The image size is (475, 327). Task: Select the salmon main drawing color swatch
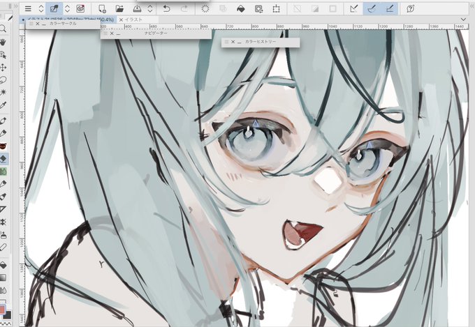[2, 309]
